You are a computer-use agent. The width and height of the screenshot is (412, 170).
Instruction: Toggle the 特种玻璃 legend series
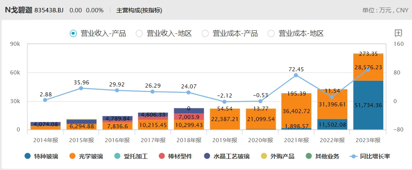41,156
